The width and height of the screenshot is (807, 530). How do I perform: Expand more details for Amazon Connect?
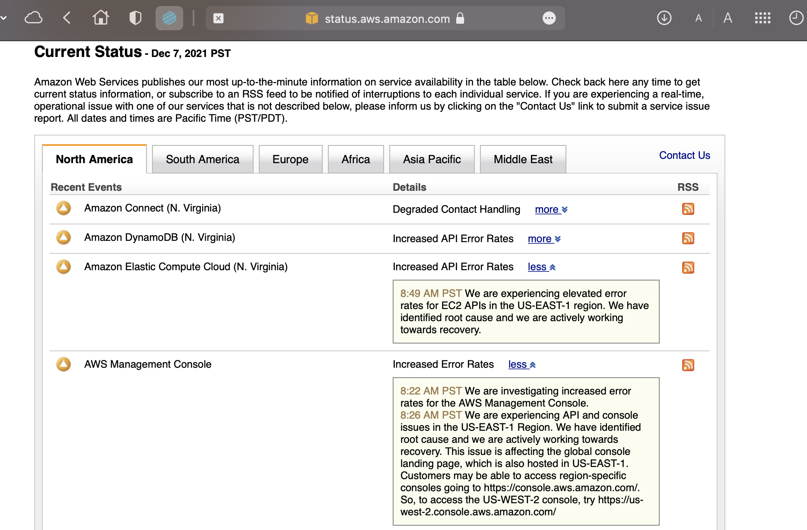551,209
